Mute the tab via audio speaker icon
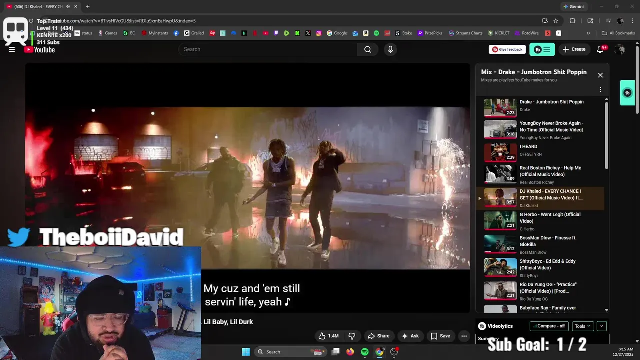The width and height of the screenshot is (640, 360). 67,7
